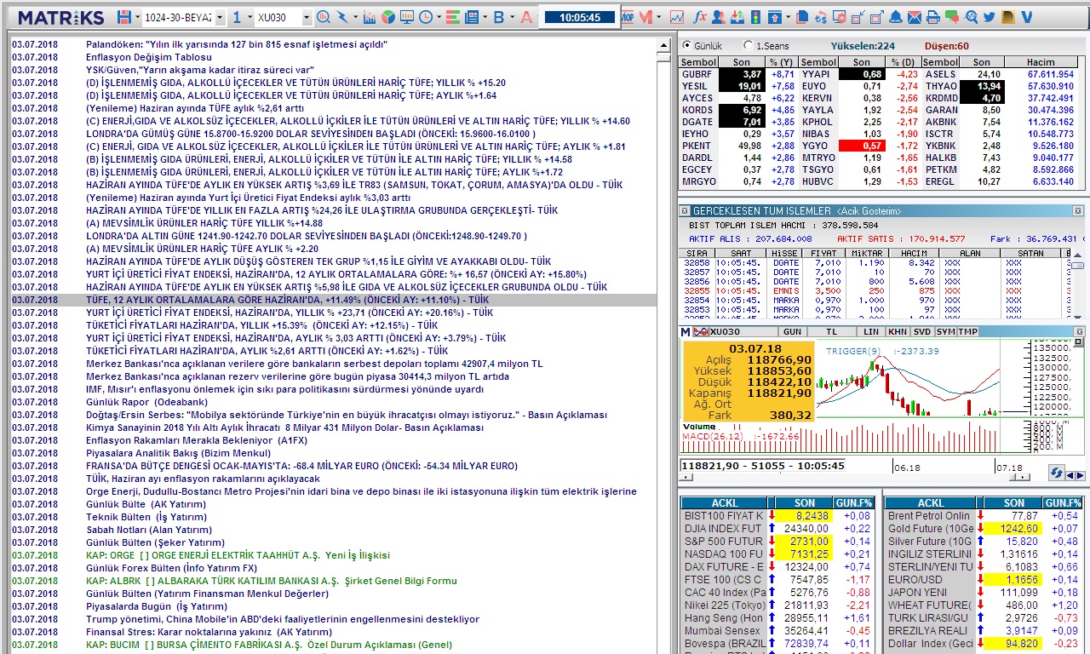Click the blue lightning bolt icon

point(342,17)
